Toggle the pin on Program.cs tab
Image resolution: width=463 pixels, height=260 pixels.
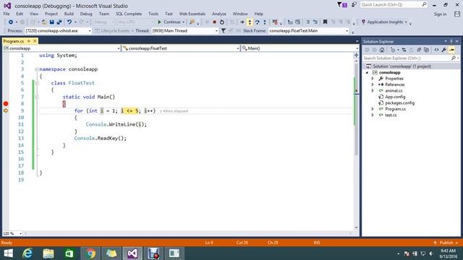point(29,41)
